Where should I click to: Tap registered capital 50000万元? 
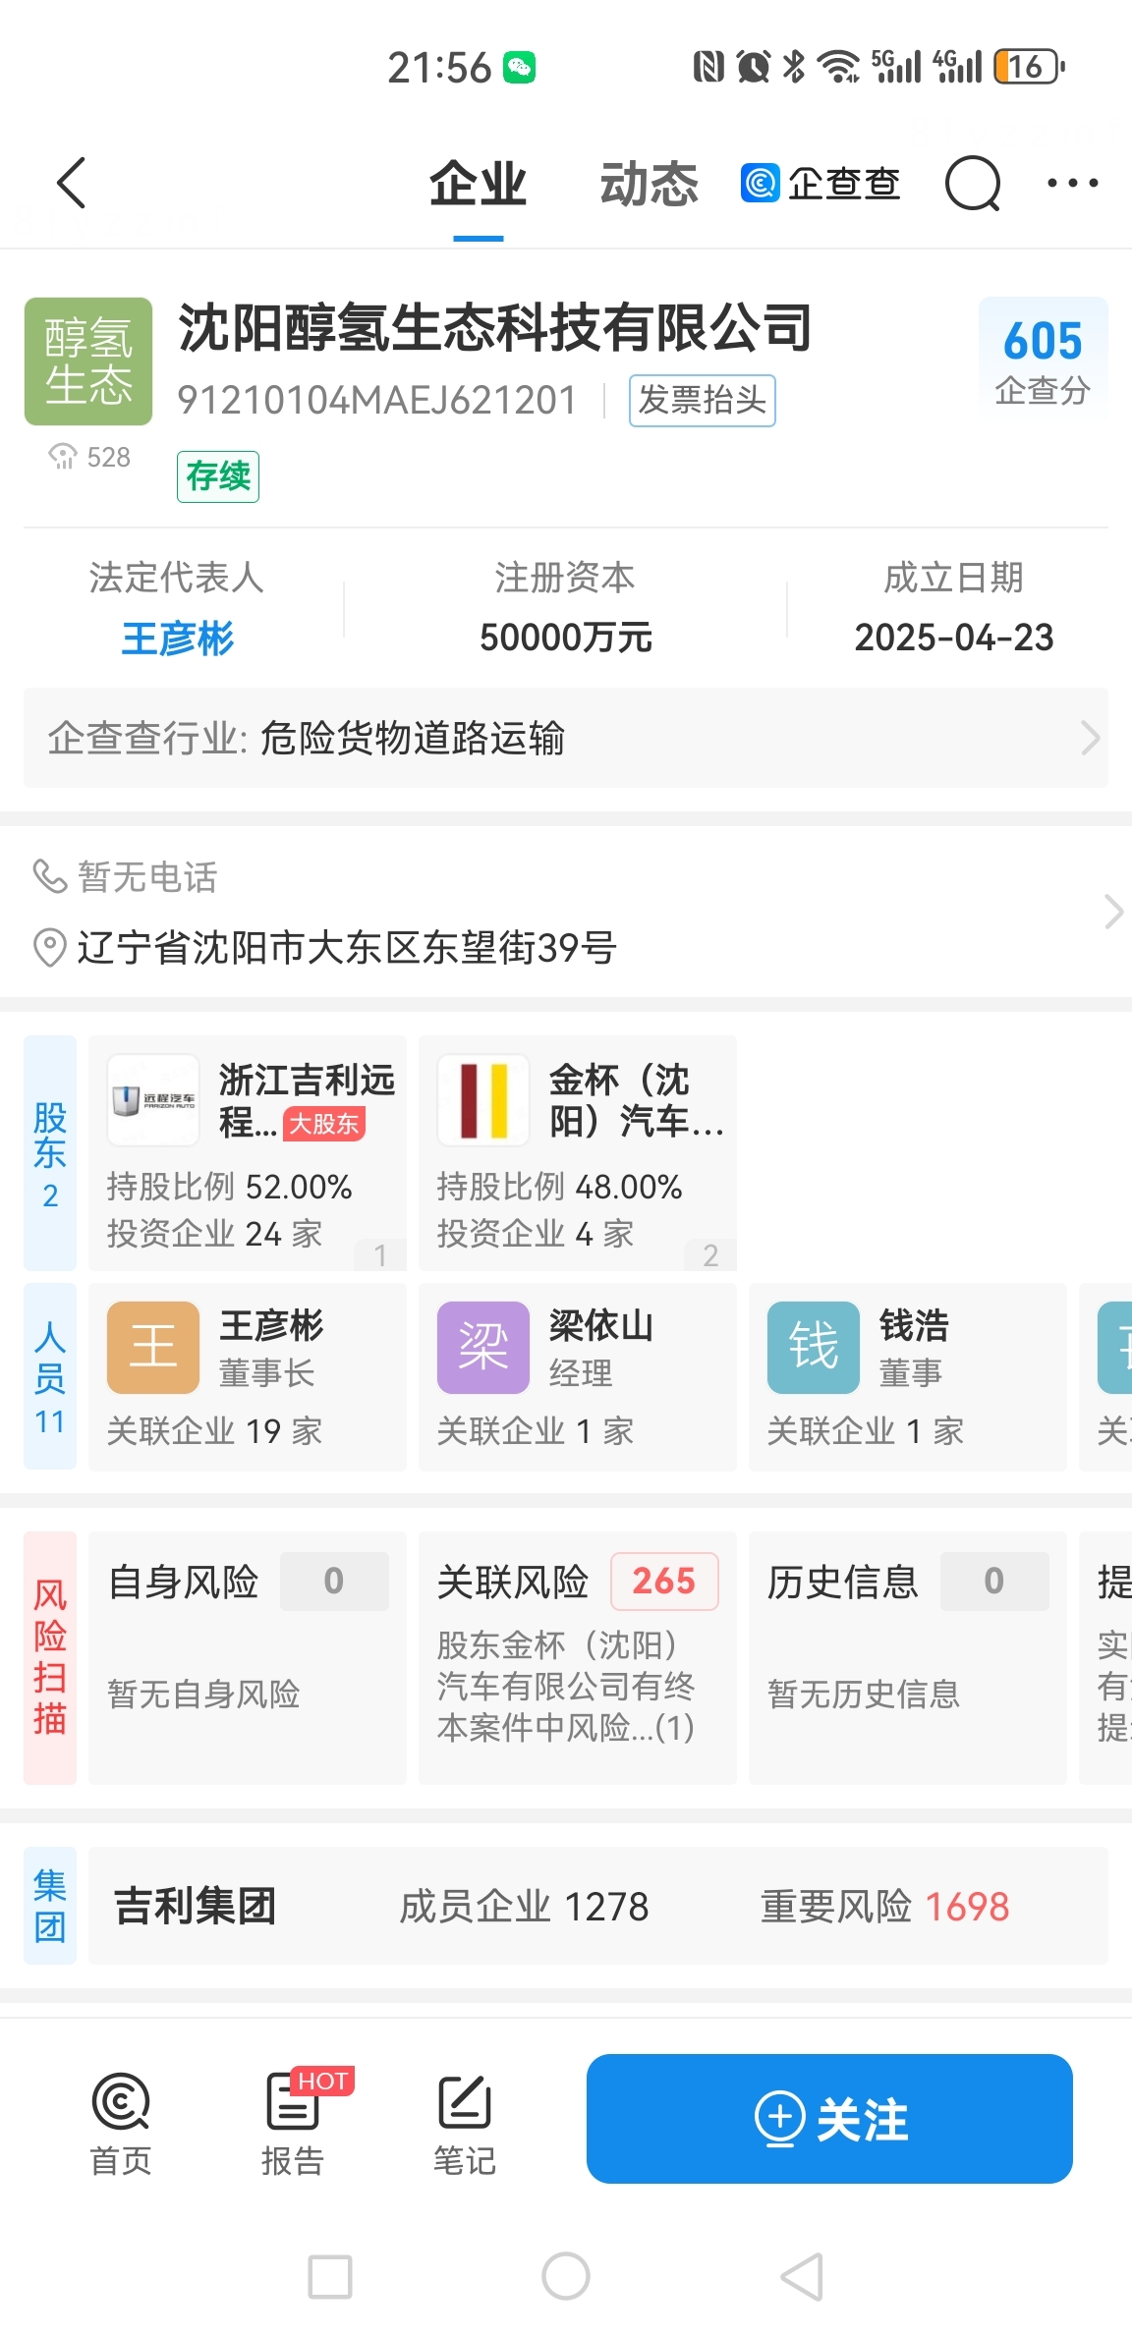[x=566, y=638]
